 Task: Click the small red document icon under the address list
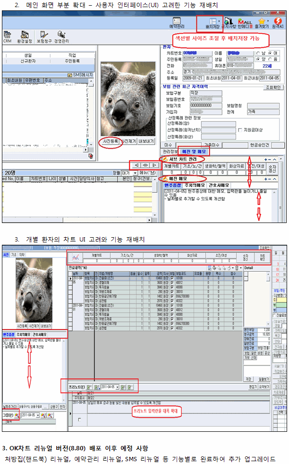pyautogui.click(x=90, y=156)
